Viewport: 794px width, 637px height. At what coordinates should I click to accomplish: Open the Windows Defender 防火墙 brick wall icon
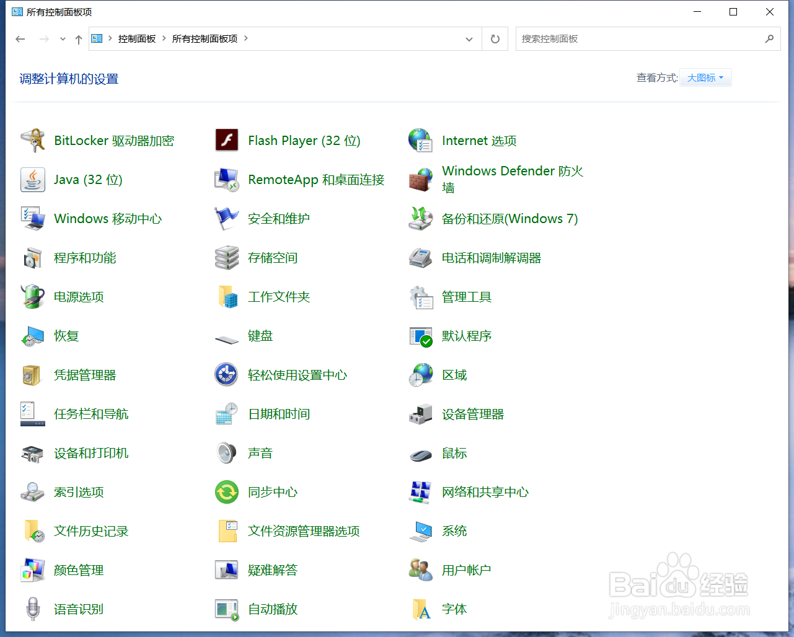pos(421,180)
